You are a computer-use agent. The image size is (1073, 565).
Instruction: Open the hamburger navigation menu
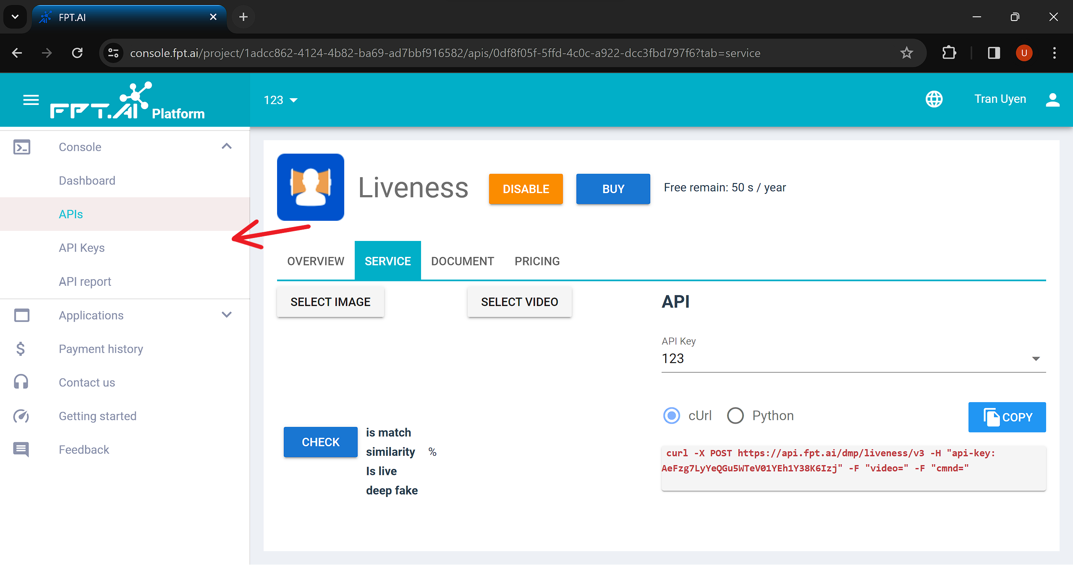(x=31, y=100)
